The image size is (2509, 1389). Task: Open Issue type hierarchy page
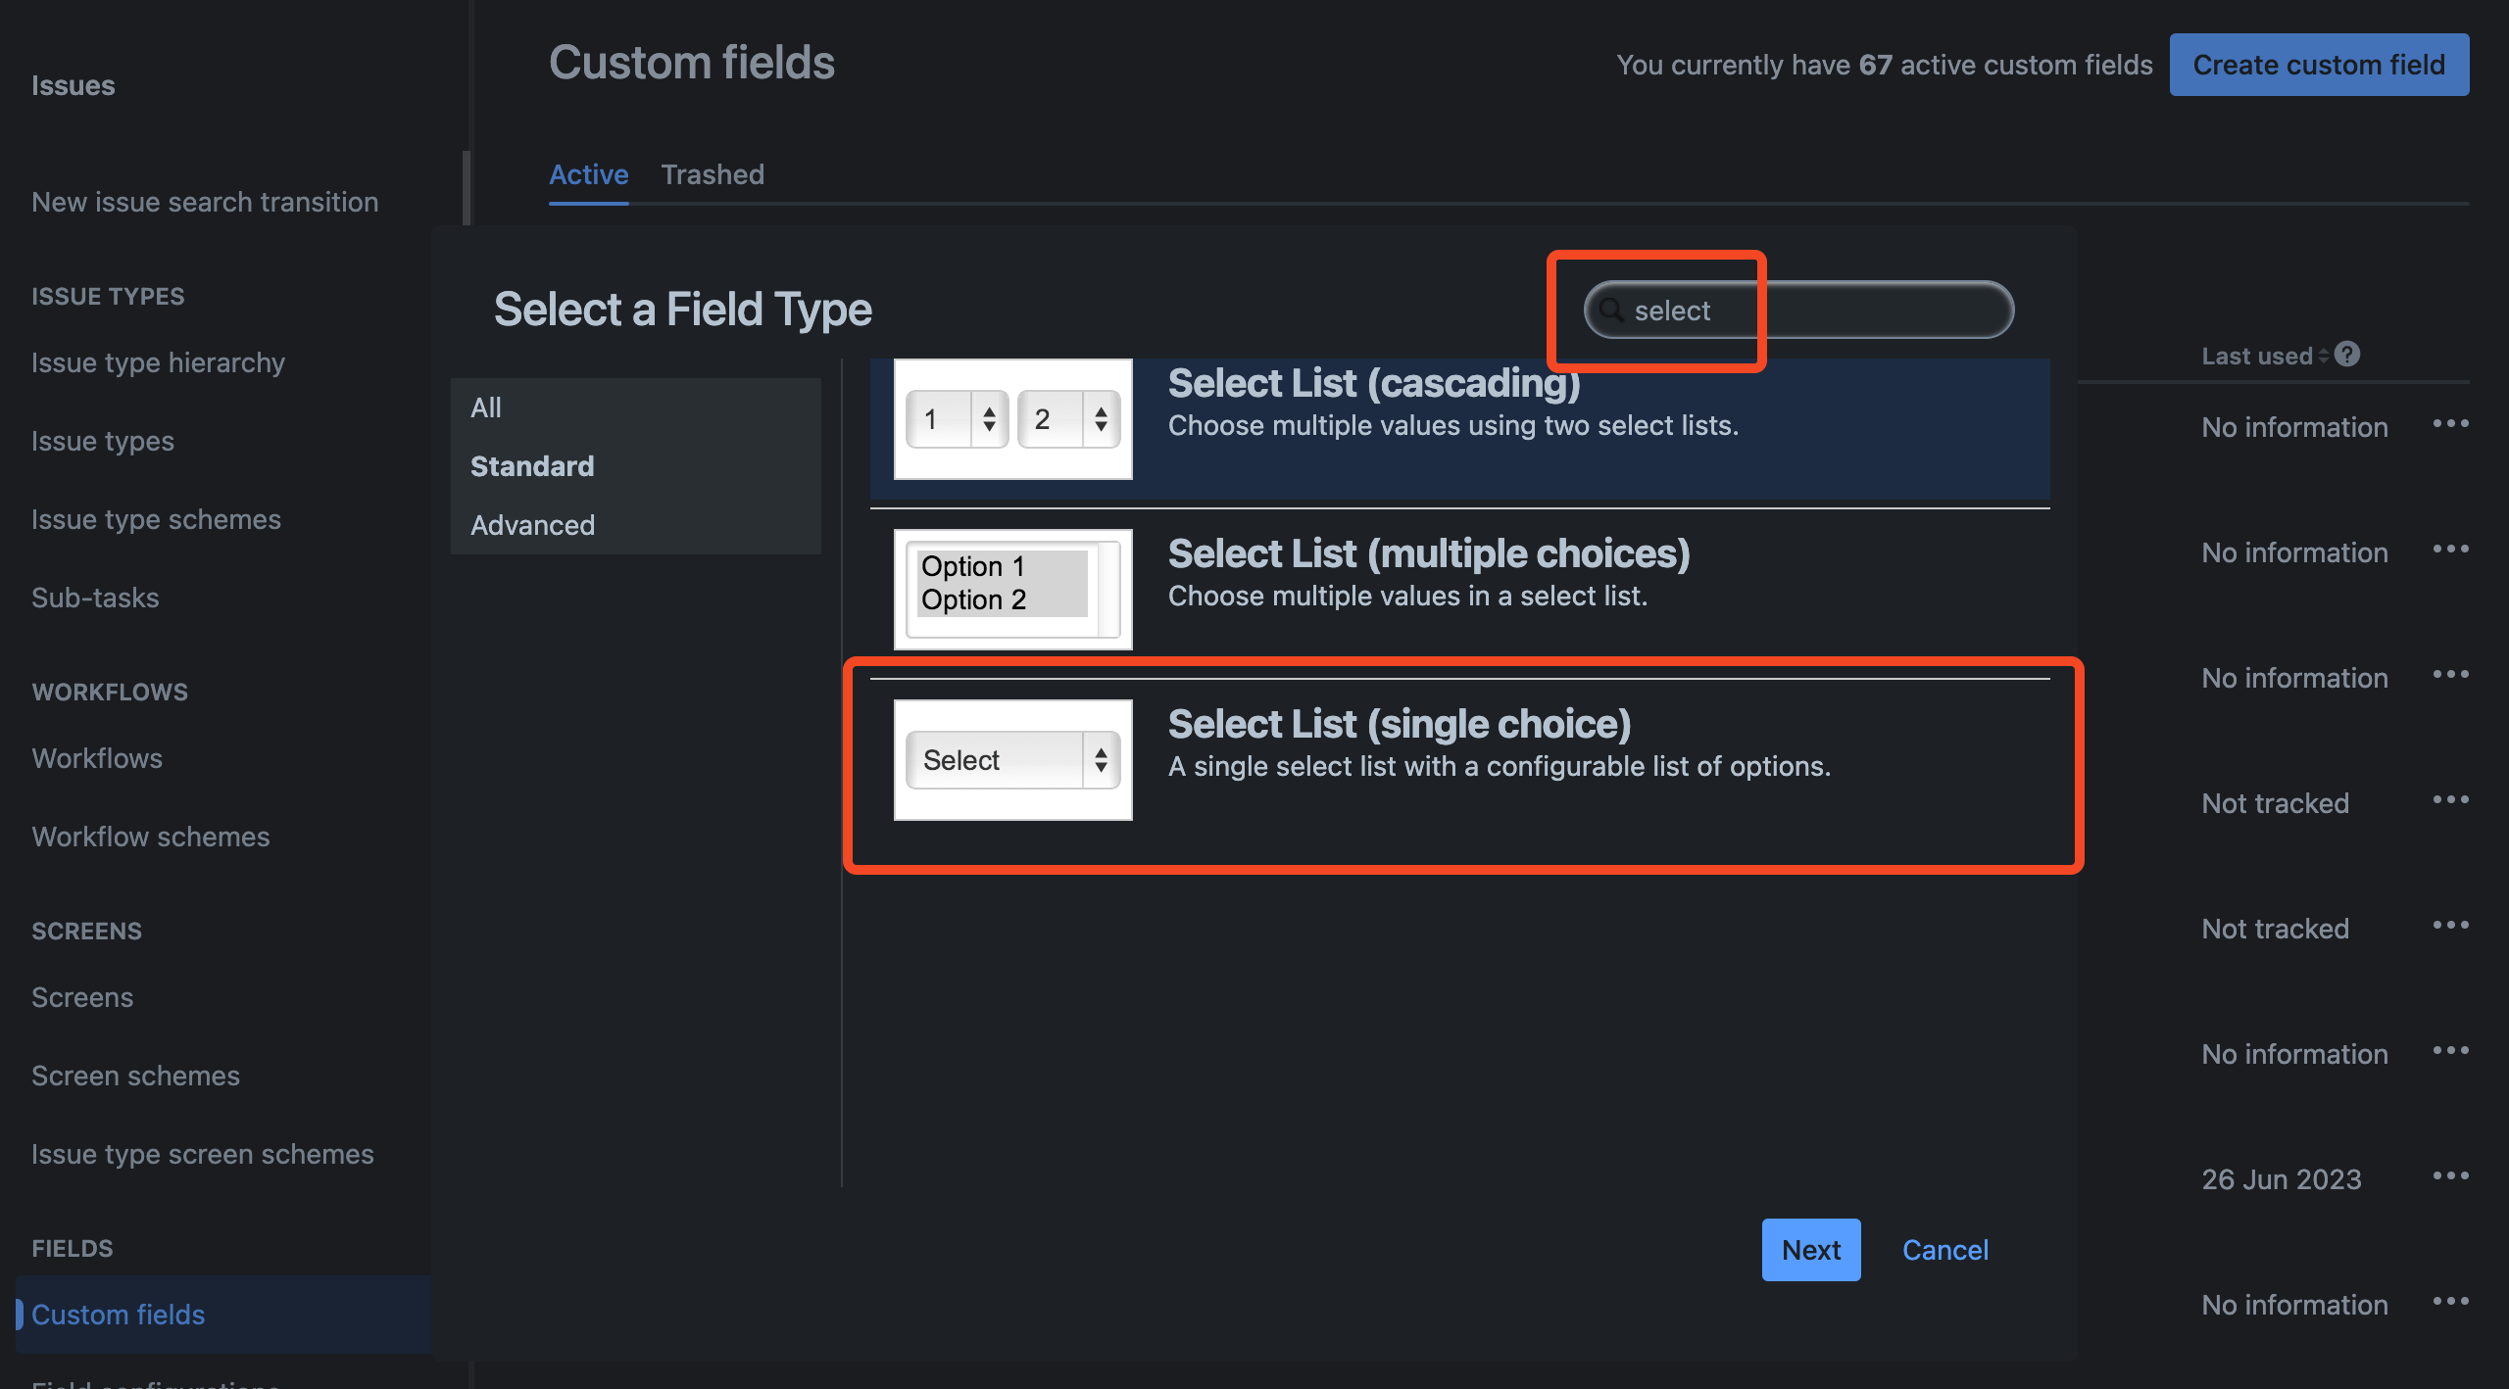[158, 362]
